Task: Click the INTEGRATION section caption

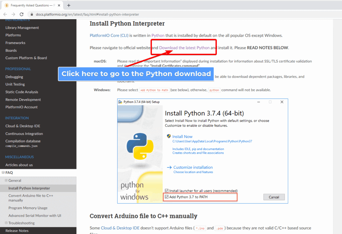Action: click(x=17, y=118)
